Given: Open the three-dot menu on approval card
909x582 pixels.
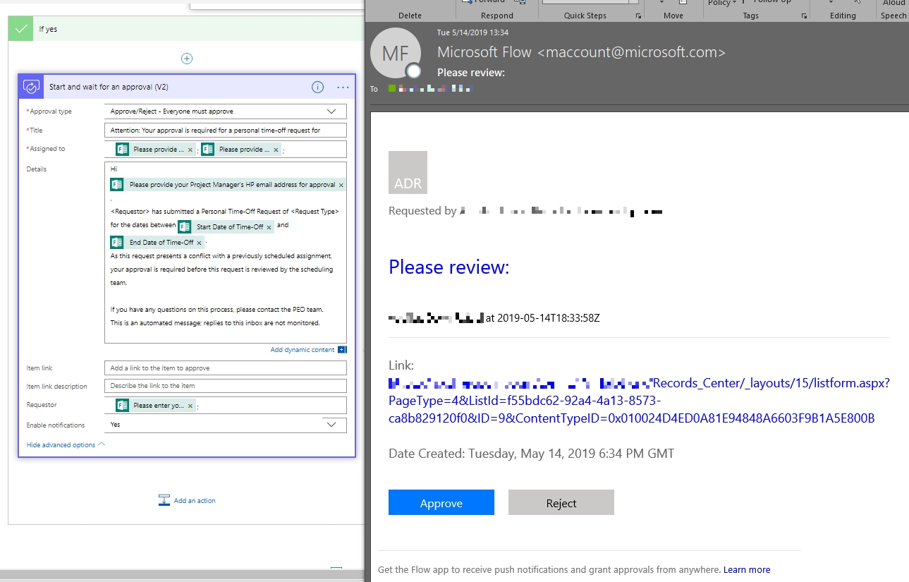Looking at the screenshot, I should point(343,87).
